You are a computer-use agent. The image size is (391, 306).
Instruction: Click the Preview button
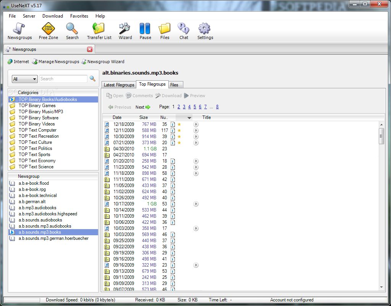(194, 95)
